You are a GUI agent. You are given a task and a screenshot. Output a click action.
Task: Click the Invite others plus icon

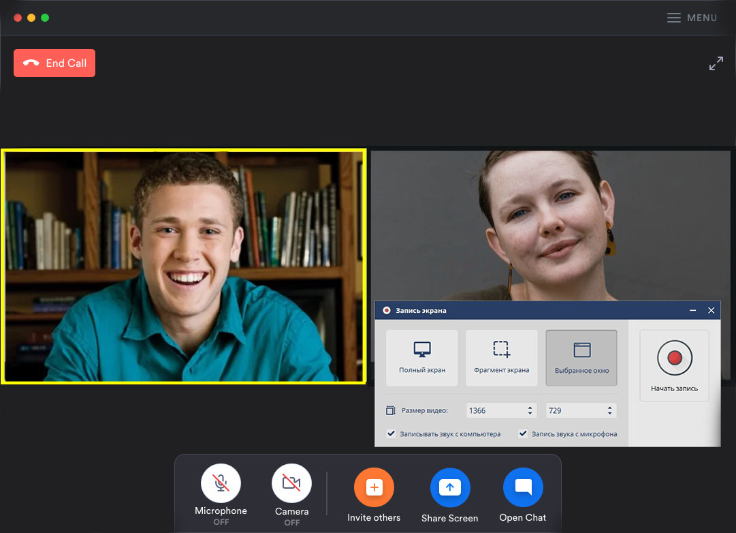tap(374, 488)
